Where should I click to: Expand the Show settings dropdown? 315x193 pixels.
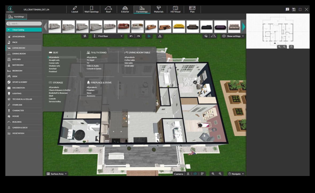[x=233, y=36]
